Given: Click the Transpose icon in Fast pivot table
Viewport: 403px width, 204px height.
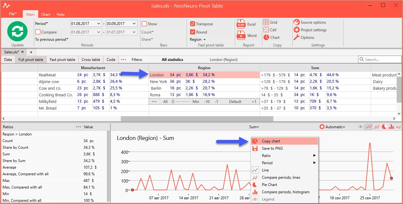Looking at the screenshot, I should coord(192,24).
